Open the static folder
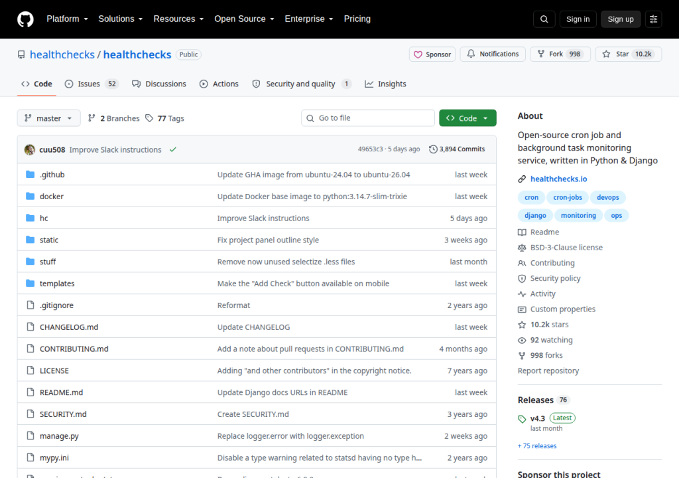 click(49, 240)
